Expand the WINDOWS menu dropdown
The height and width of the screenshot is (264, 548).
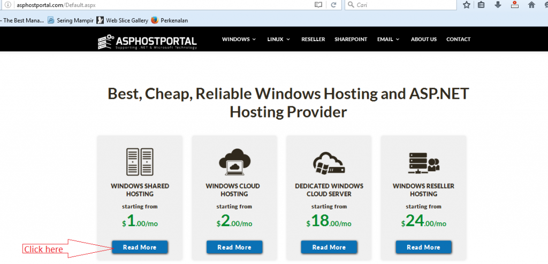[239, 39]
